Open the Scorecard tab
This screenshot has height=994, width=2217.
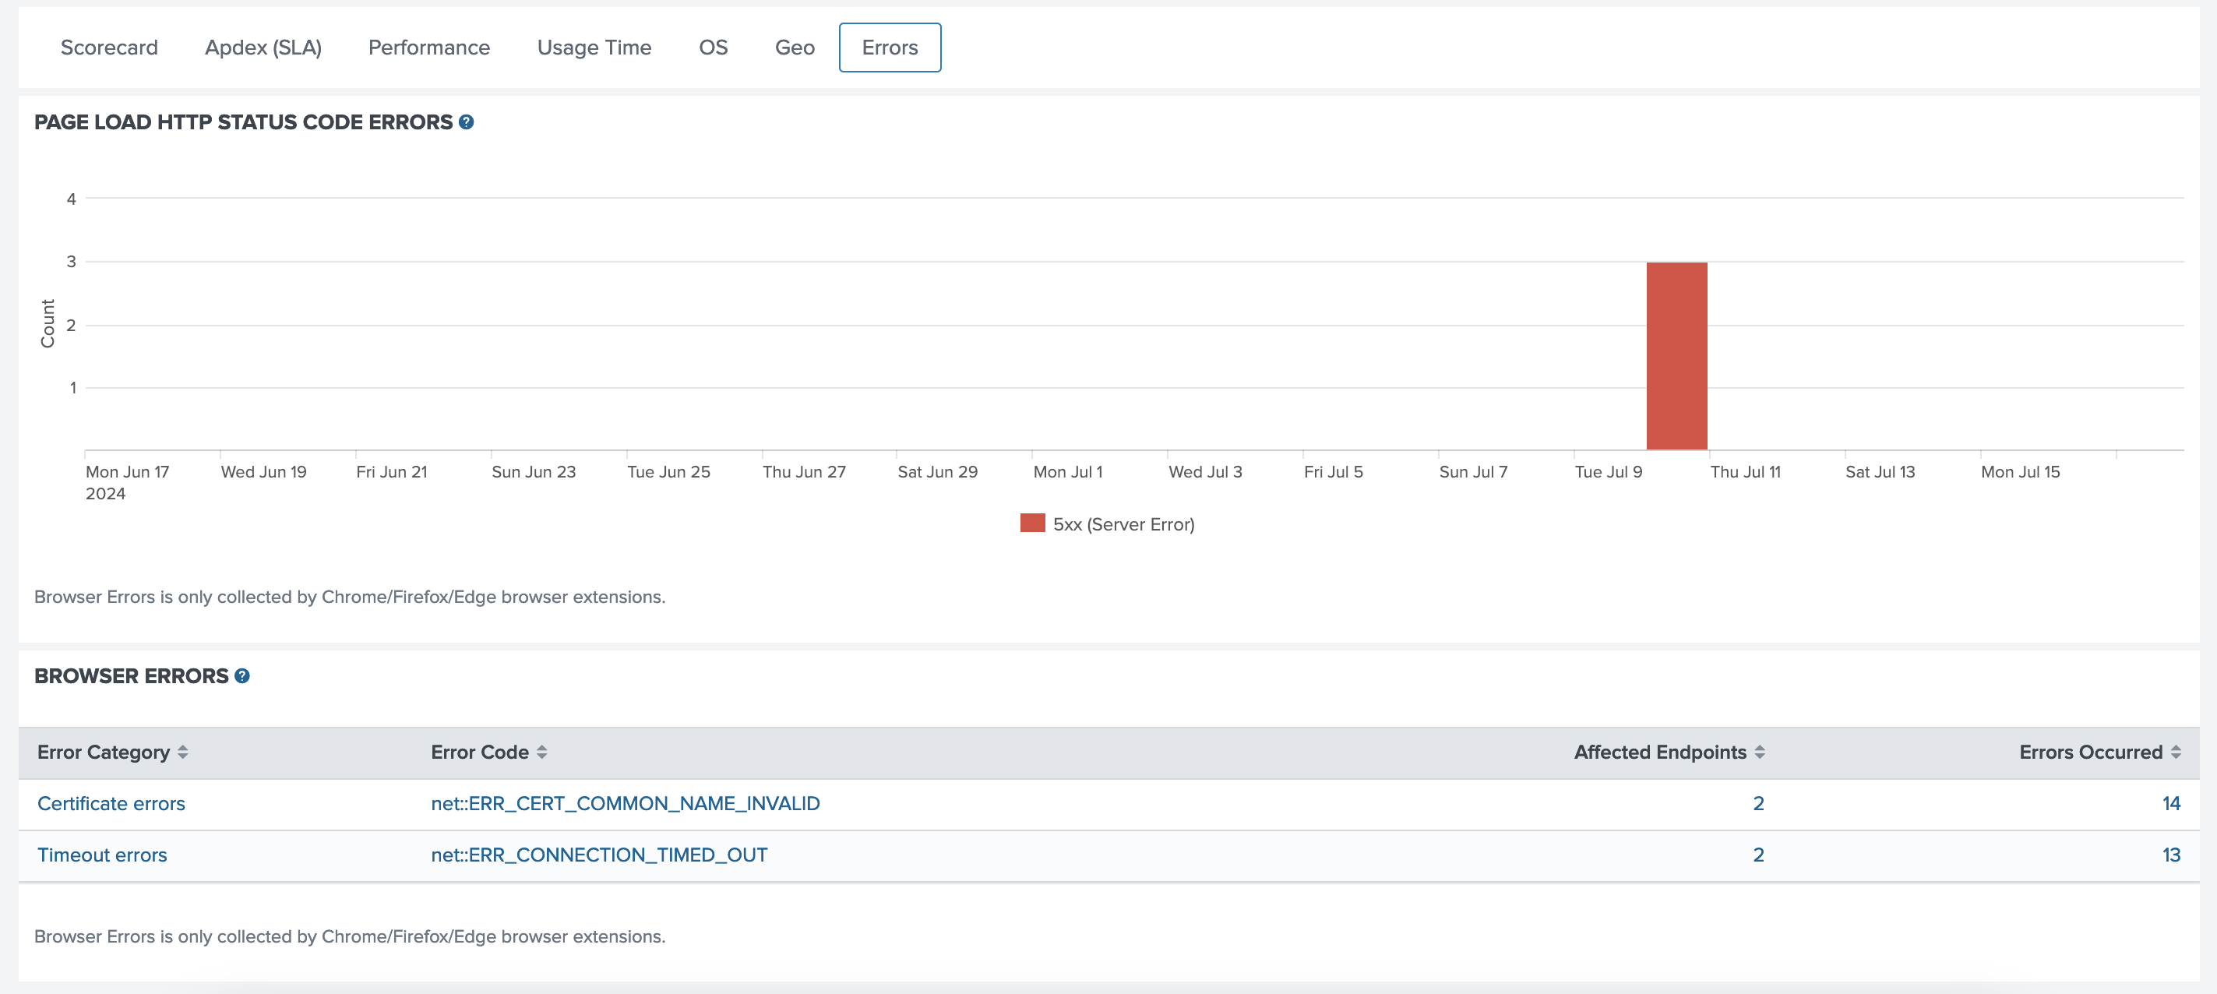point(109,48)
